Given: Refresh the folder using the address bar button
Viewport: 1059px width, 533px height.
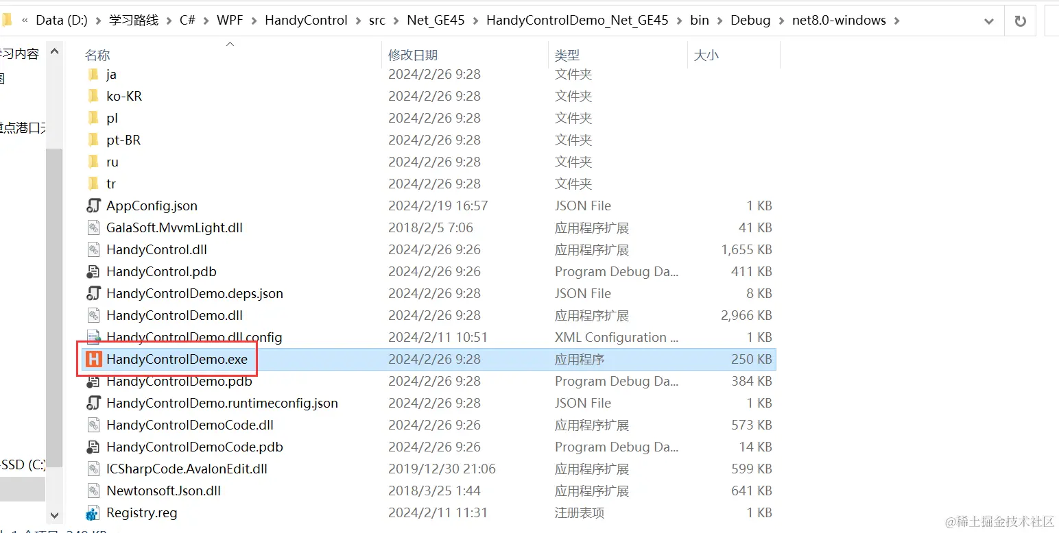Looking at the screenshot, I should (1020, 21).
